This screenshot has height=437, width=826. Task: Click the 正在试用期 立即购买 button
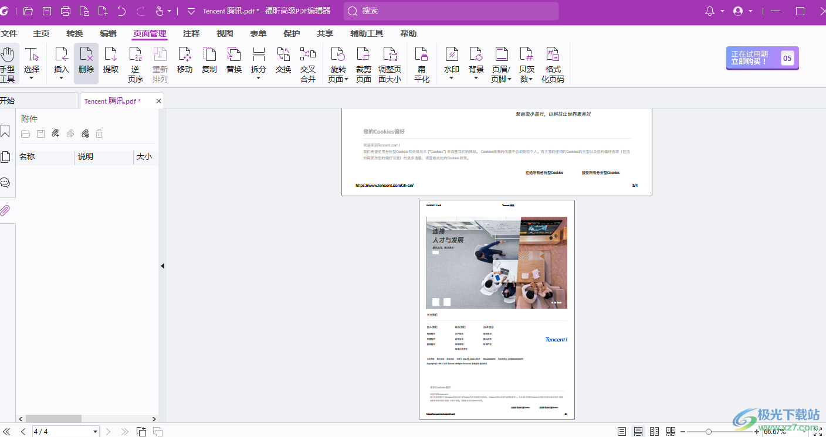tap(762, 58)
